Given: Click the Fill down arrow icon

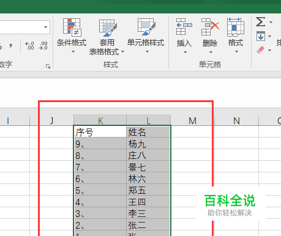Looking at the screenshot, I should tap(261, 36).
